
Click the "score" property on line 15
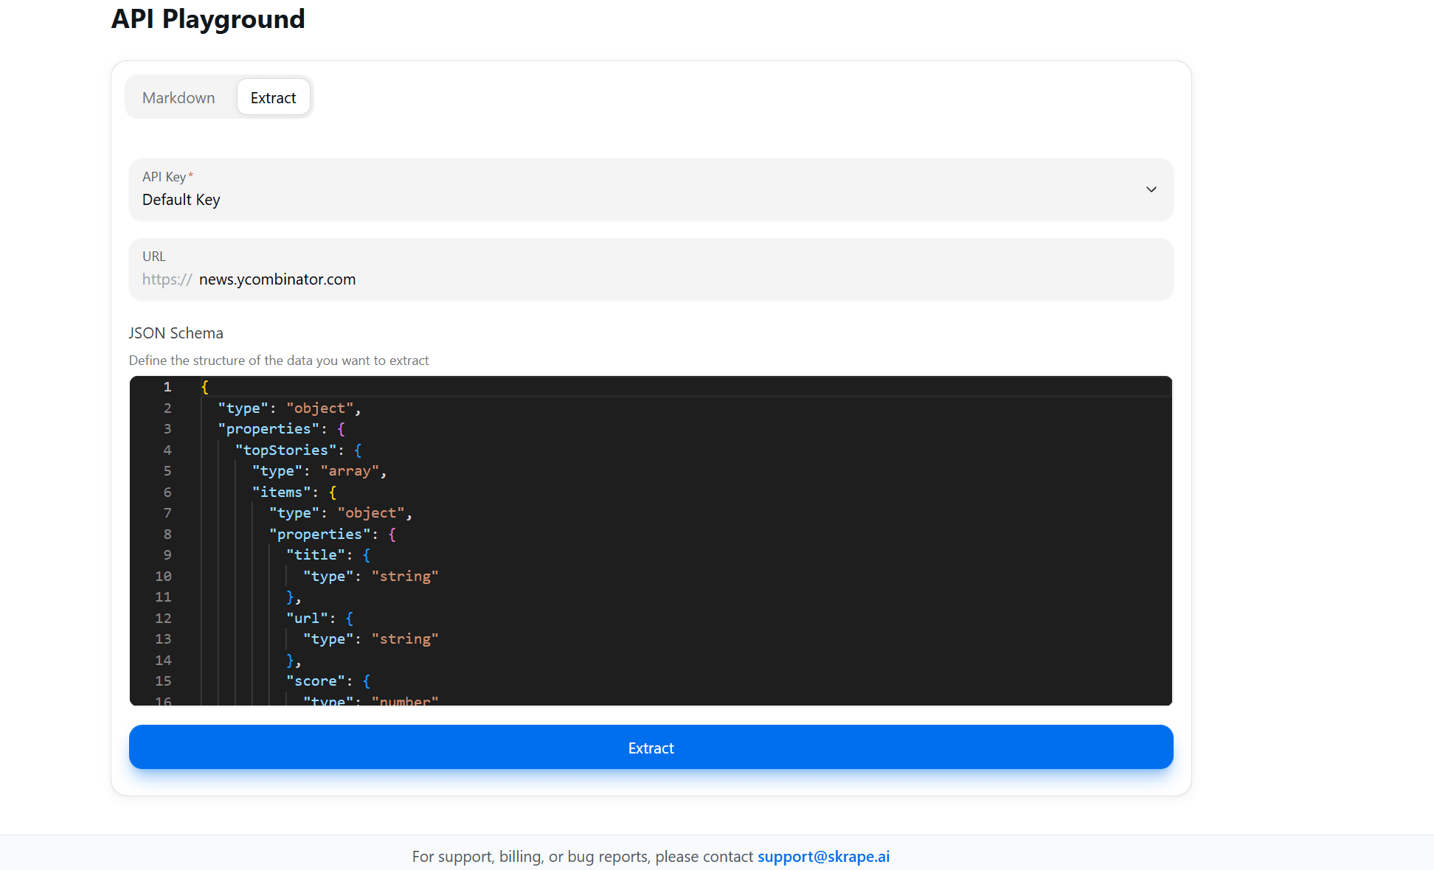pos(315,681)
